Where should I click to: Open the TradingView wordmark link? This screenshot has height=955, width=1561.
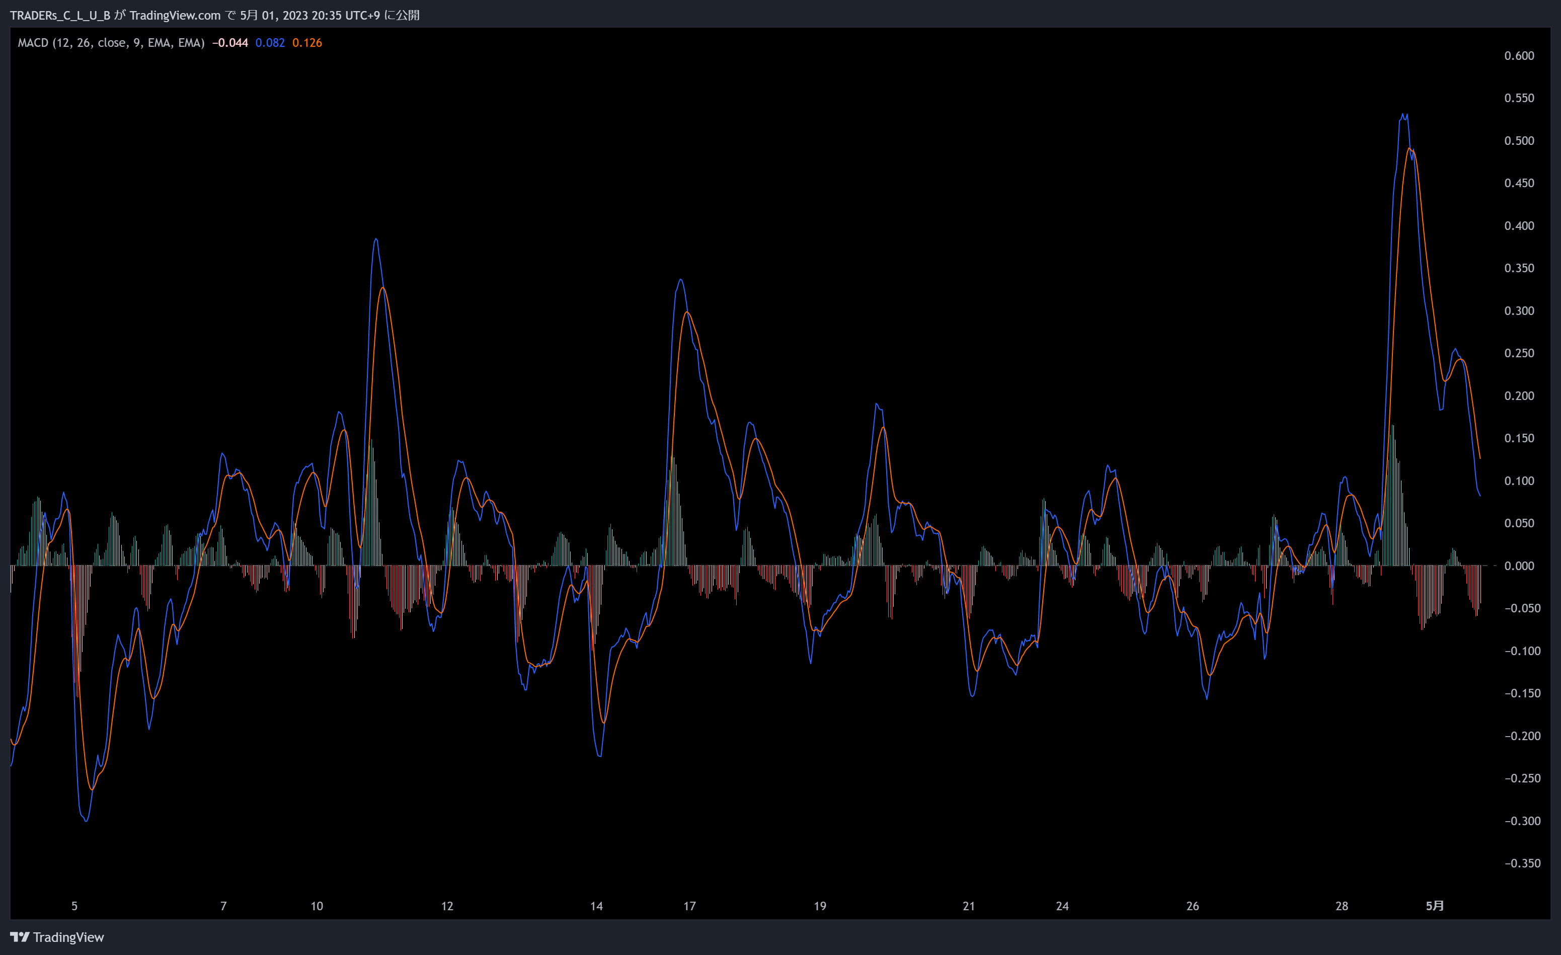(68, 937)
